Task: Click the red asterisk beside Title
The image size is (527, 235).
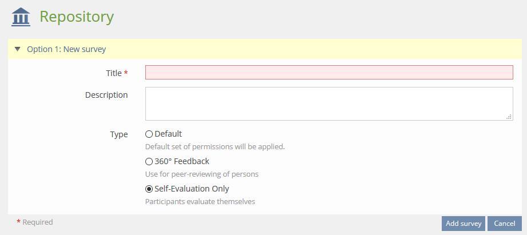Action: tap(126, 74)
